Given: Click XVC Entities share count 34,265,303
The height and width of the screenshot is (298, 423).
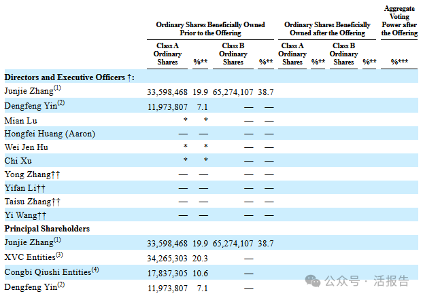Looking at the screenshot, I should 167,259.
